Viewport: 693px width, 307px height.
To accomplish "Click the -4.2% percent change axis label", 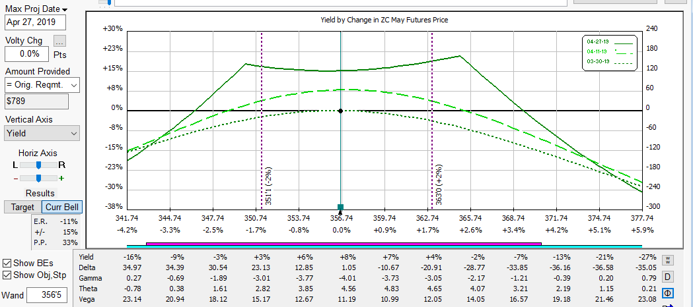I will tap(127, 229).
